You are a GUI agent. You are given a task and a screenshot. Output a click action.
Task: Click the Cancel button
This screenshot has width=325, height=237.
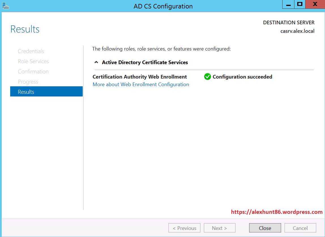[x=300, y=228]
